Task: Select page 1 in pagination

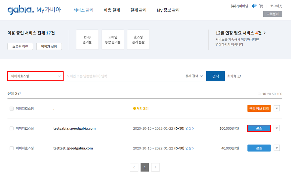Action: click(145, 167)
